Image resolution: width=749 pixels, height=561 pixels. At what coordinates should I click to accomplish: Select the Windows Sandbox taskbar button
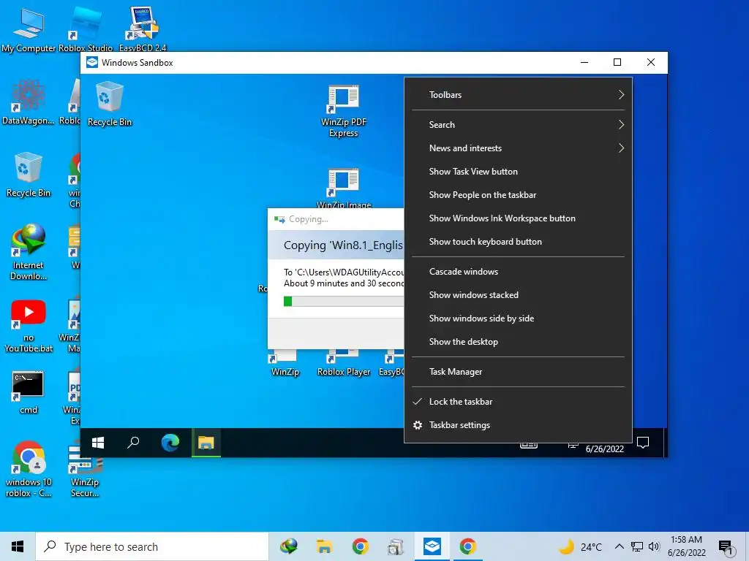432,546
